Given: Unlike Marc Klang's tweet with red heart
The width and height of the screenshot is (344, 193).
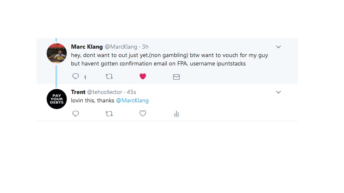Looking at the screenshot, I should (143, 76).
